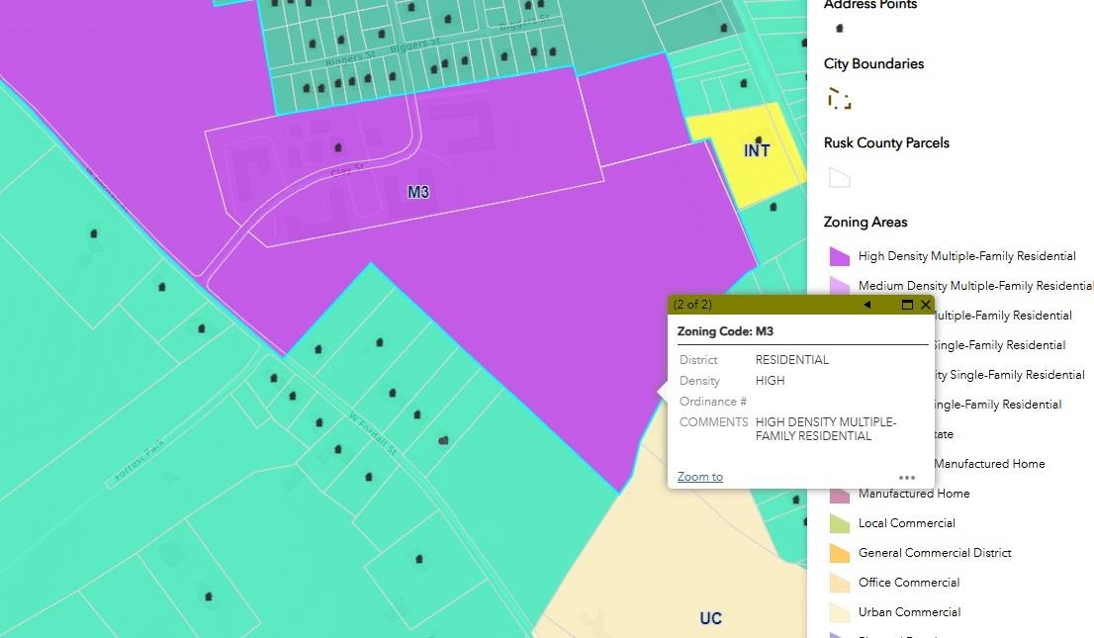Click the W Fordall St road label
This screenshot has width=1094, height=638.
pyautogui.click(x=372, y=433)
